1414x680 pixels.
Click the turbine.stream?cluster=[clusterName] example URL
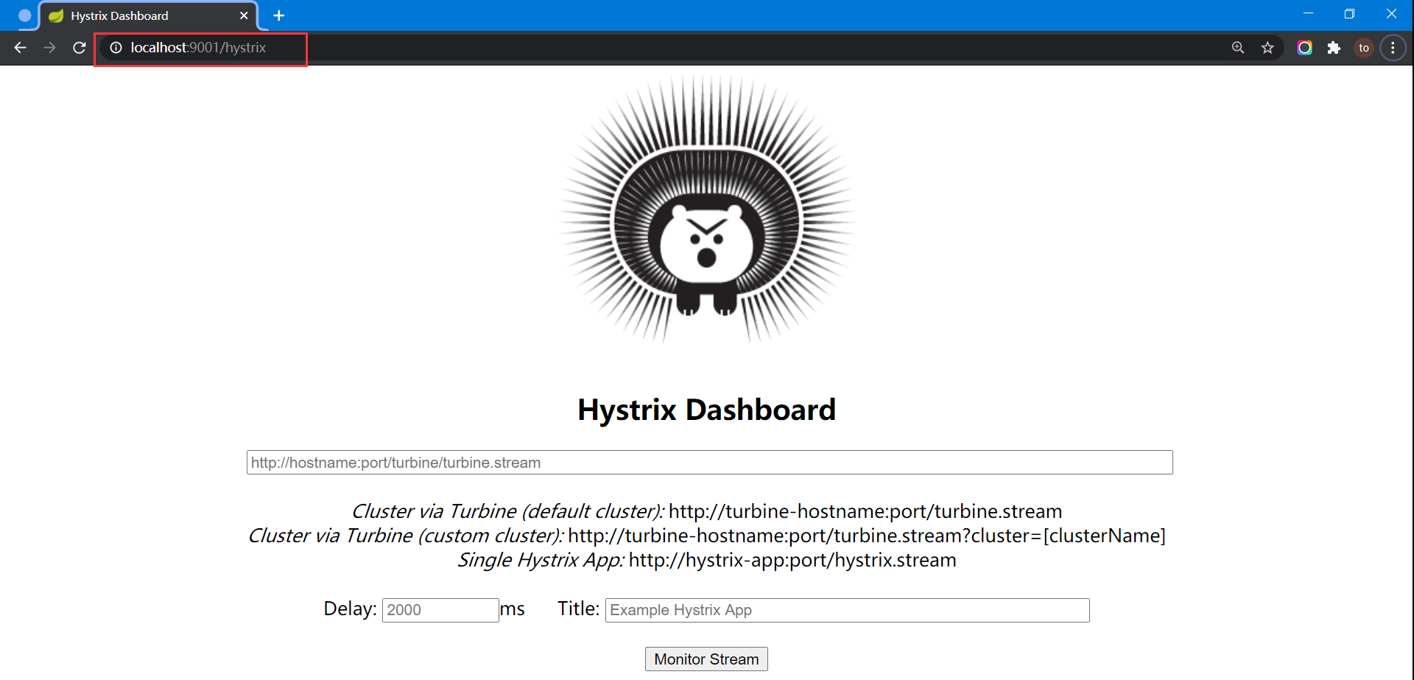pos(867,536)
